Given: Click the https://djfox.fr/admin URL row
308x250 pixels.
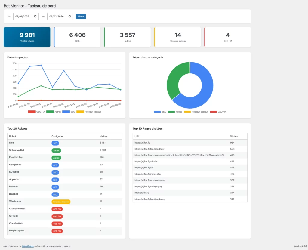Looking at the screenshot, I should click(x=146, y=162).
